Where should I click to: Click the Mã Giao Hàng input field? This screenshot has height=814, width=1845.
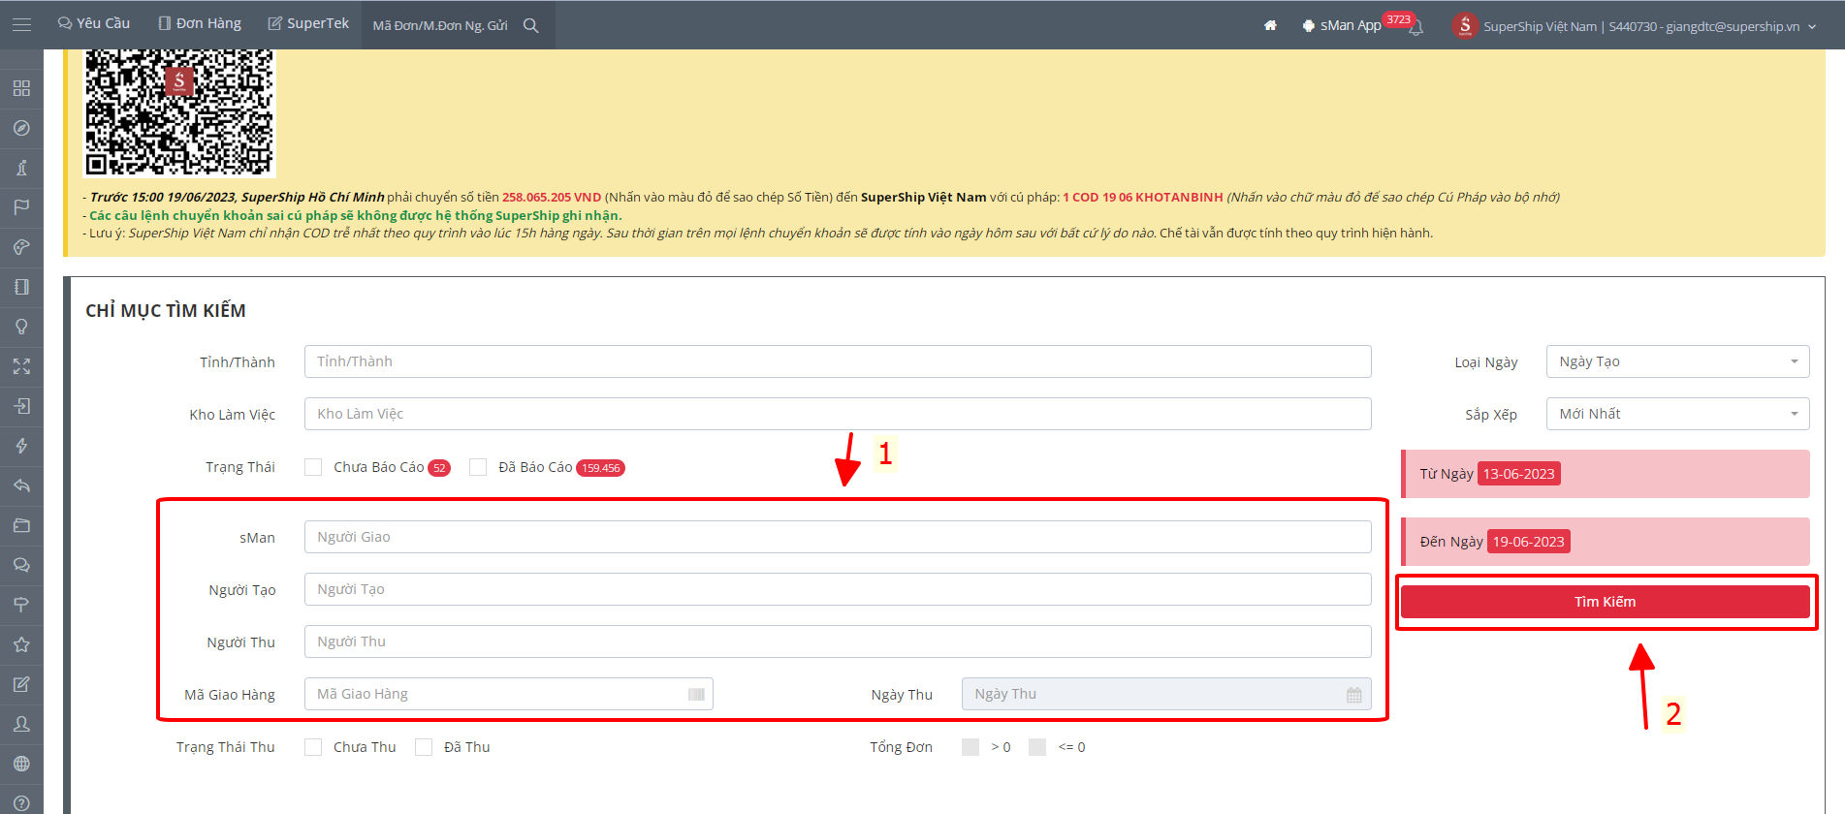coord(508,694)
